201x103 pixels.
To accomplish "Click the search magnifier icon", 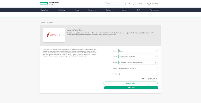I will 124,4.
